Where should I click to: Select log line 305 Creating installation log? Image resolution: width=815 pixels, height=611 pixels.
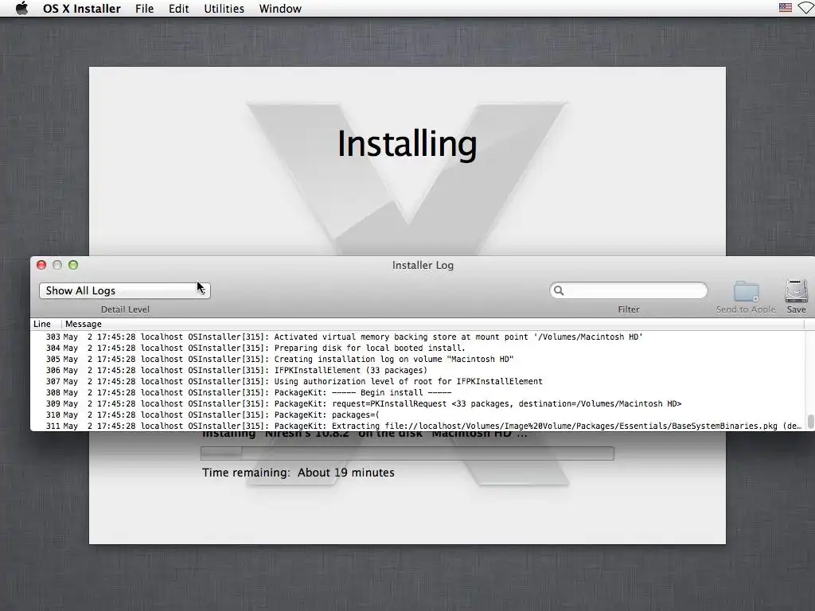(417, 359)
